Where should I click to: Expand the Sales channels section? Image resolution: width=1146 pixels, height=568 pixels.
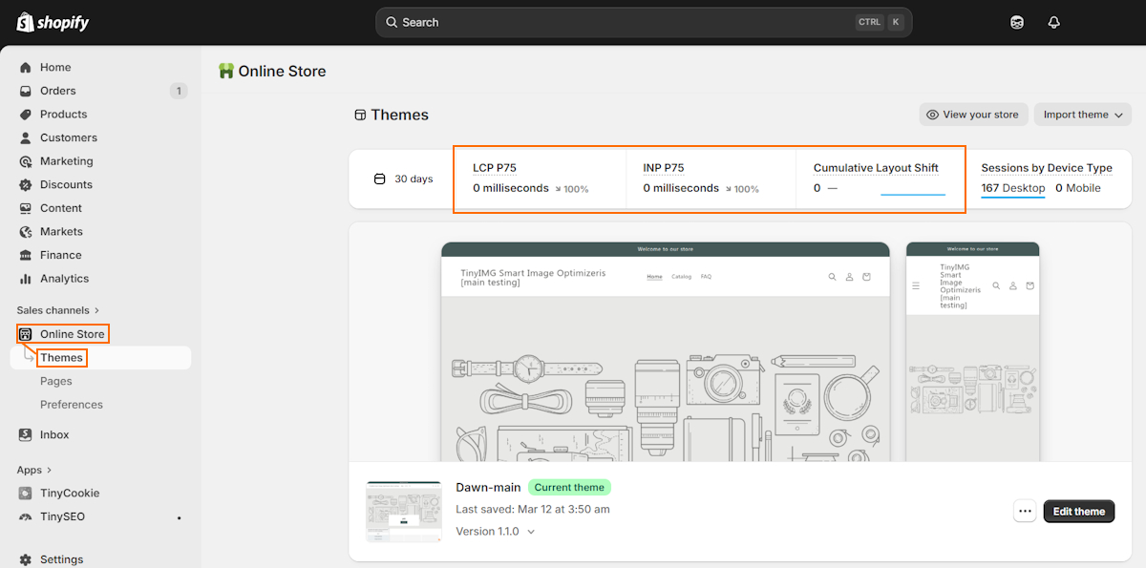[x=52, y=309]
